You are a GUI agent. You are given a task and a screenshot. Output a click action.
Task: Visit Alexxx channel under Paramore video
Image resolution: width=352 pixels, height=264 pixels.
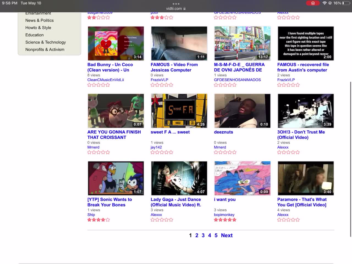[283, 215]
